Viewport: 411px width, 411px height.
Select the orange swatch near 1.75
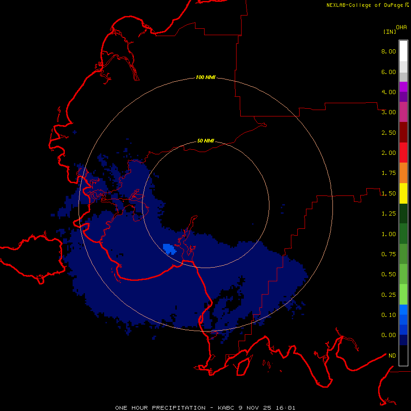(403, 173)
